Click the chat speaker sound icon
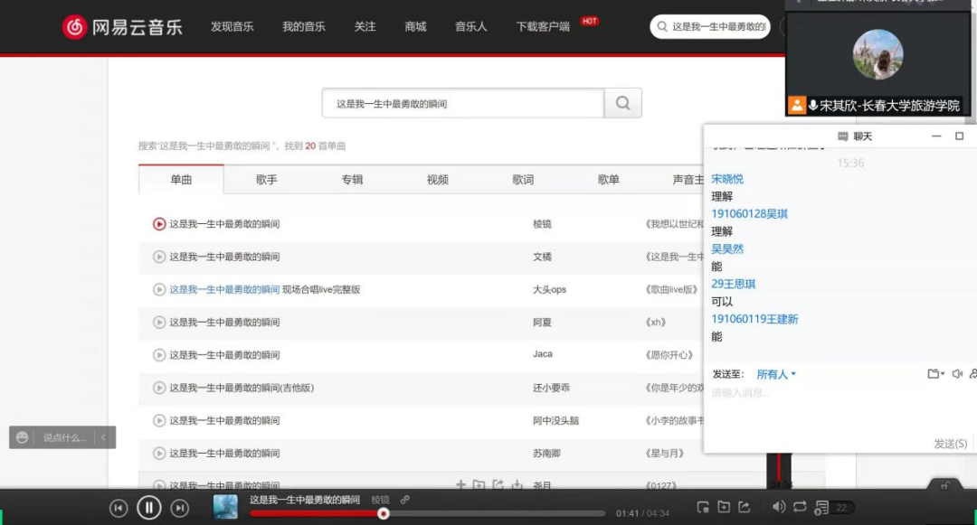The image size is (977, 525). coord(957,374)
